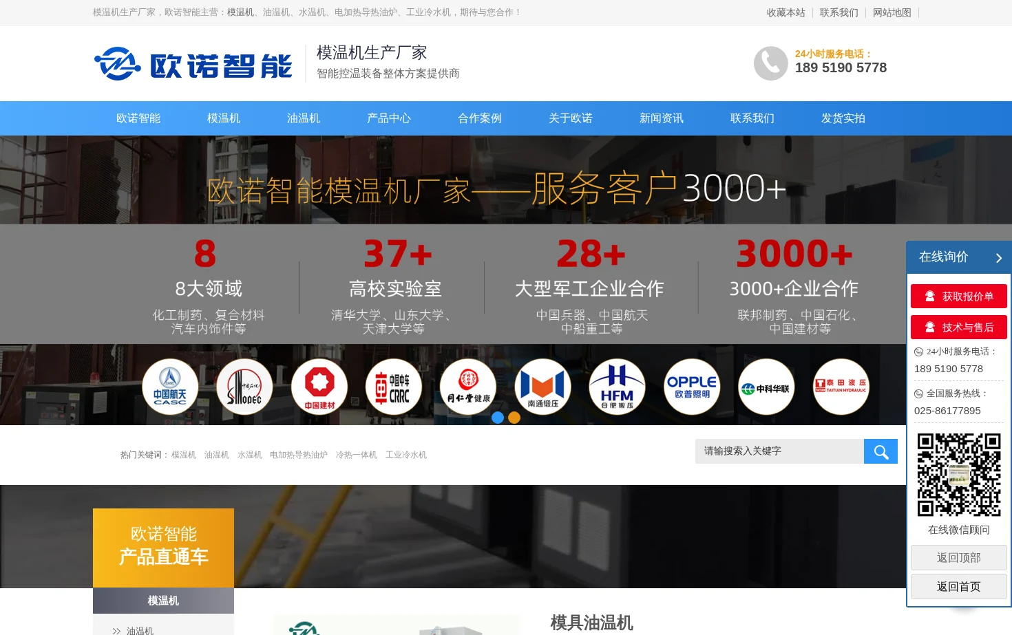Collapse the 在线询价 panel with the arrow
The height and width of the screenshot is (635, 1012).
pyautogui.click(x=999, y=258)
